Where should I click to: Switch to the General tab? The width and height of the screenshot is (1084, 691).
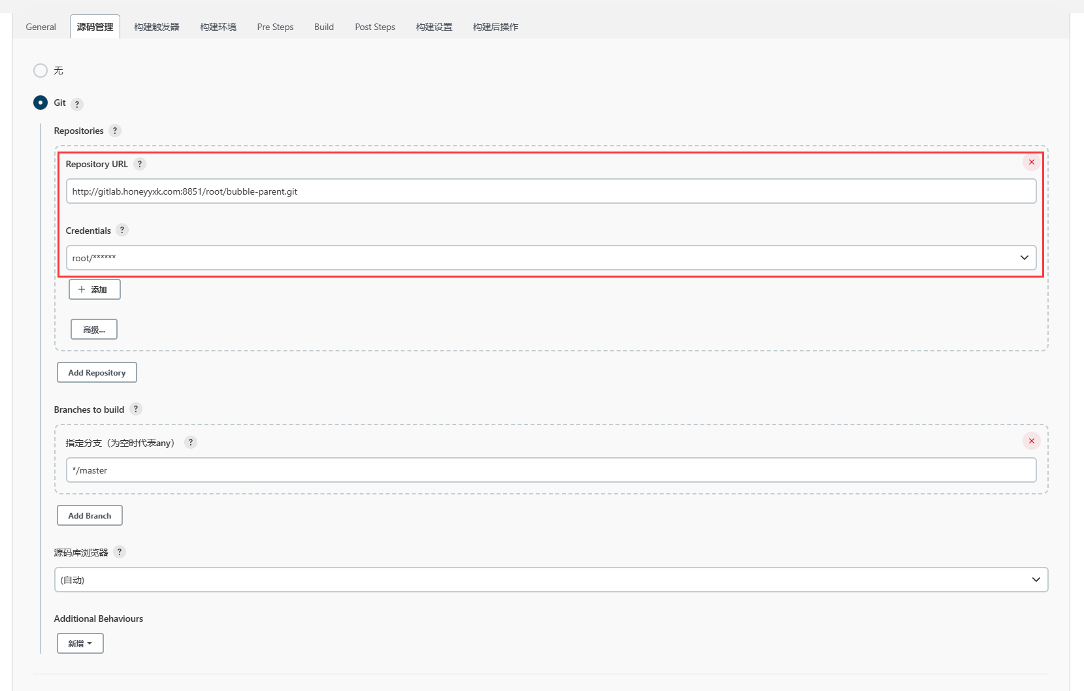tap(41, 27)
